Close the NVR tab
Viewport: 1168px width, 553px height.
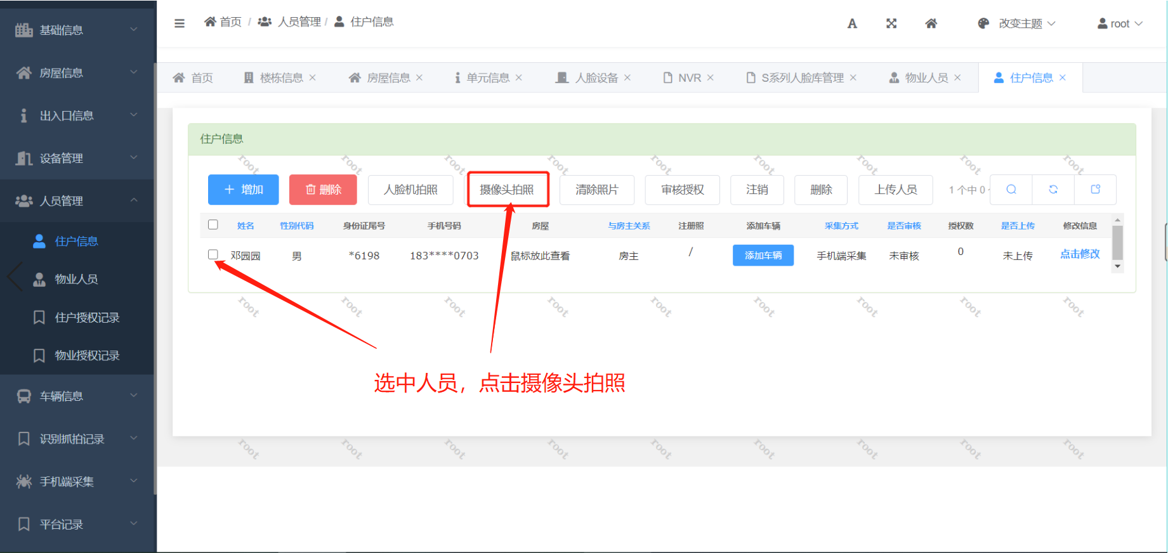point(711,78)
